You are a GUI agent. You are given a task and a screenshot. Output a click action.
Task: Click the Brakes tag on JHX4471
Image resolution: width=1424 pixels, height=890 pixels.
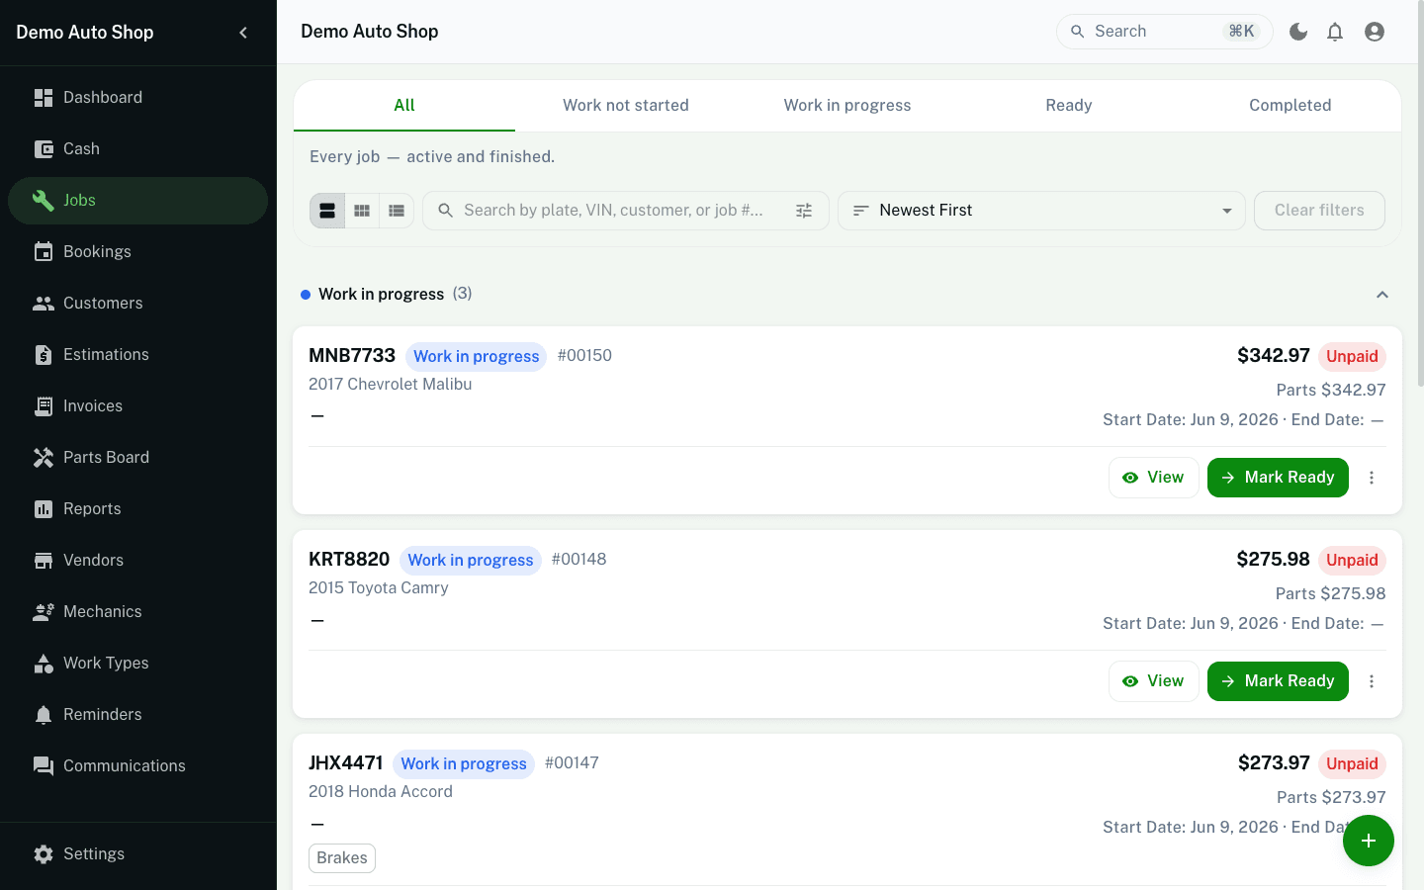342,858
